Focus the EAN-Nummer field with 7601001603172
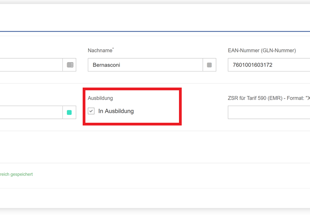310x215 pixels. (269, 65)
